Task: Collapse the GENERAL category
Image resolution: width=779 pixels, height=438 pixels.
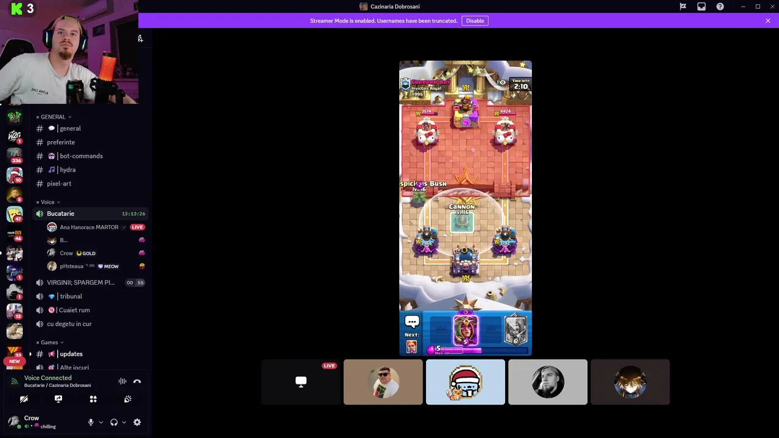Action: [54, 117]
